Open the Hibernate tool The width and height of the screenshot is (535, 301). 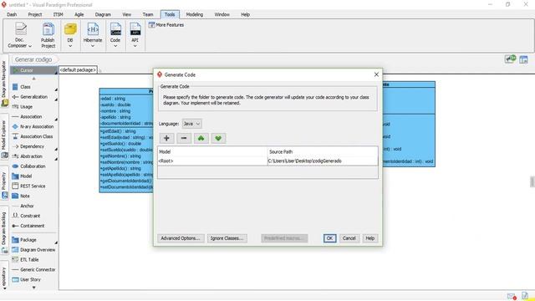click(x=93, y=35)
